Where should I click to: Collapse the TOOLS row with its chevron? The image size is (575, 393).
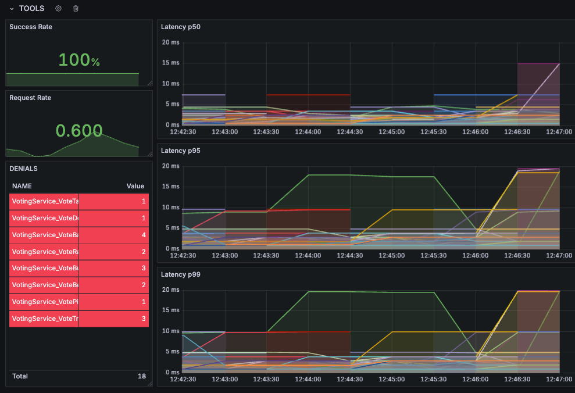[12, 9]
